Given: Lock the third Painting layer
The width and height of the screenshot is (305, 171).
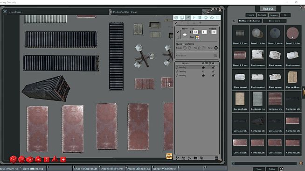Looking at the screenshot, I should (x=214, y=75).
